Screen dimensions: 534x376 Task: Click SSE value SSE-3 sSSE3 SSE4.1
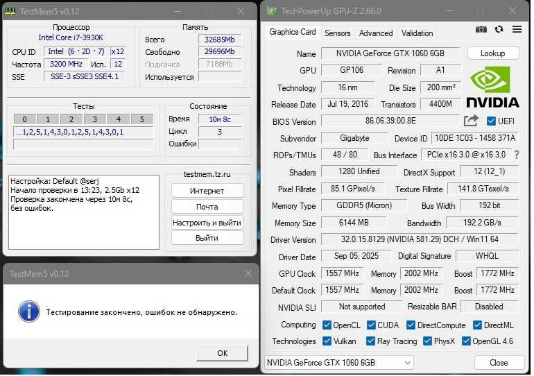(x=85, y=76)
